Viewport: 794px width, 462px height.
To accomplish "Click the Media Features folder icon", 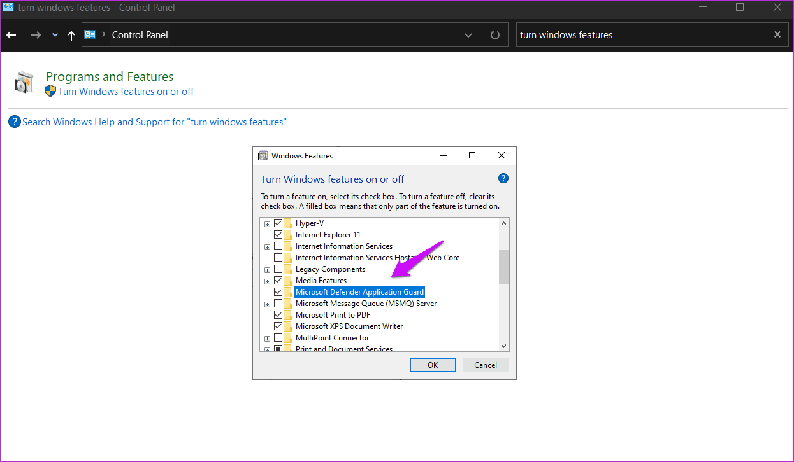I will pos(288,281).
